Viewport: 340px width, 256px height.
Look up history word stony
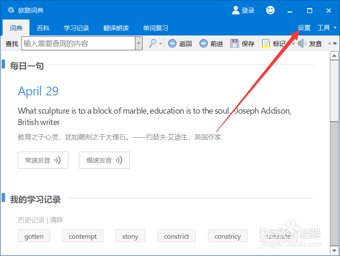[130, 236]
